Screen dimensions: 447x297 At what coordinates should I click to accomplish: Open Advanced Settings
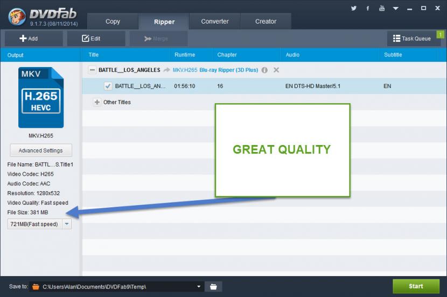41,150
